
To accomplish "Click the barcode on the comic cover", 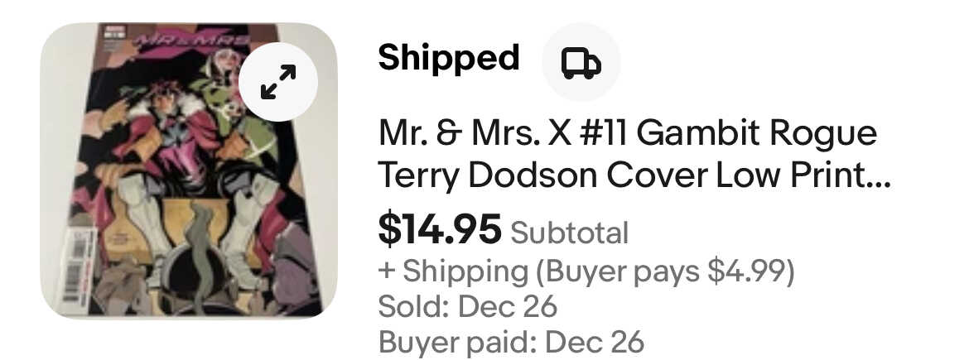I will click(x=77, y=266).
